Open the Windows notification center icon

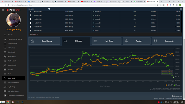182,102
